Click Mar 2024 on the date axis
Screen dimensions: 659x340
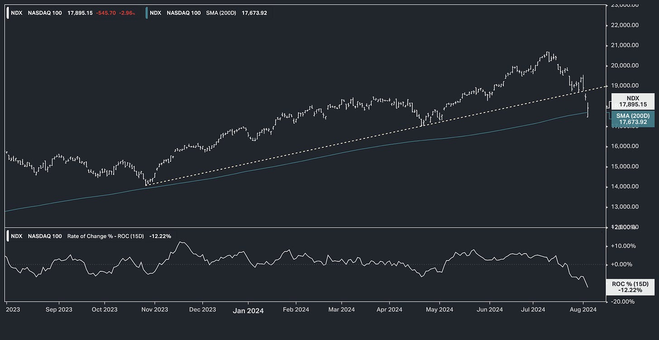[342, 310]
